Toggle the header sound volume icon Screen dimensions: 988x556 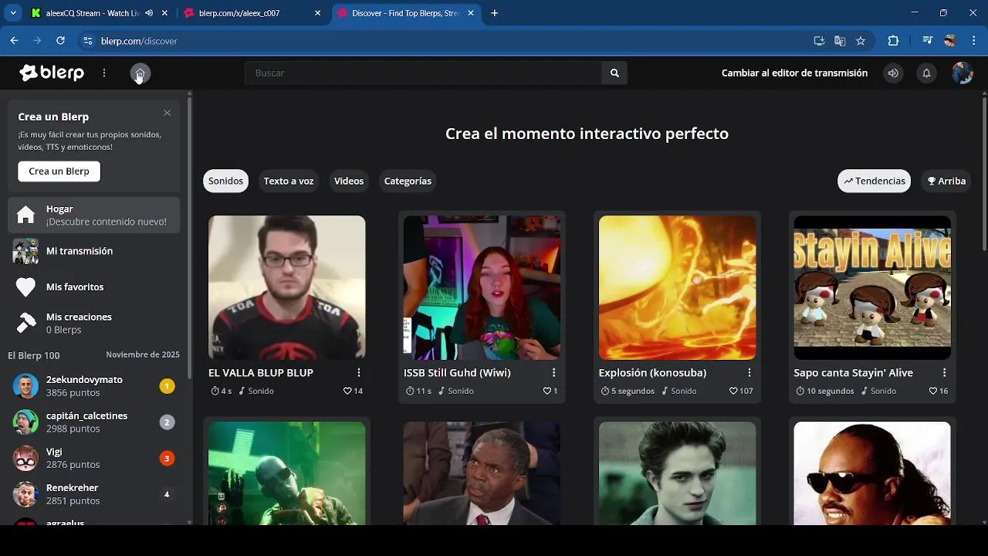[893, 73]
